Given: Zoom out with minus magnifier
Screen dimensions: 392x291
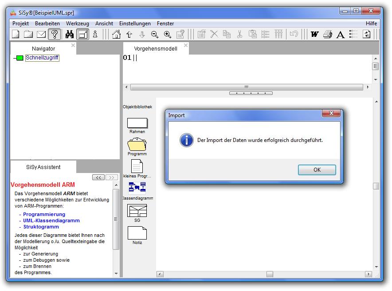Looking at the screenshot, I should pos(155,34).
